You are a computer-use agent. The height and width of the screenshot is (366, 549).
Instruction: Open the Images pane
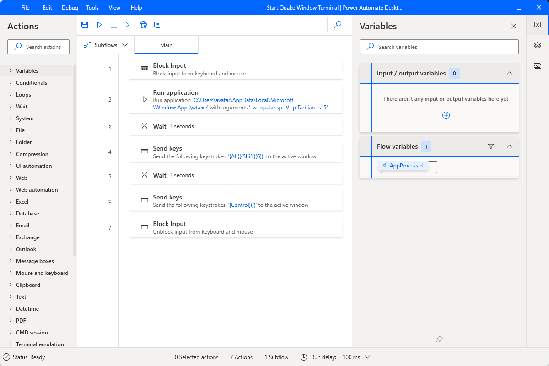(x=537, y=65)
